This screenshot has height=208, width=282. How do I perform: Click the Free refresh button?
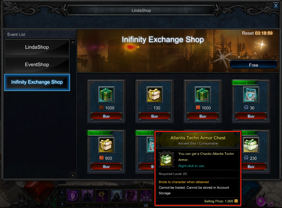click(253, 65)
